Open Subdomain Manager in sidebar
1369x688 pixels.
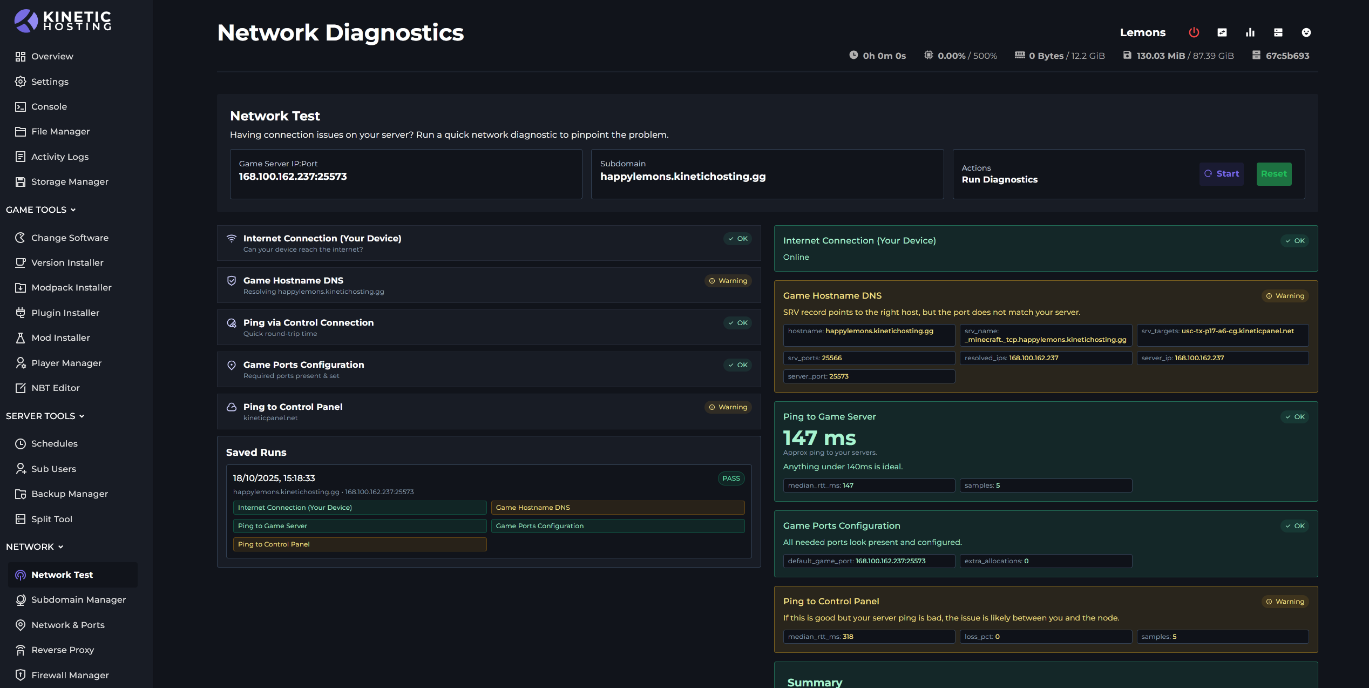coord(78,599)
